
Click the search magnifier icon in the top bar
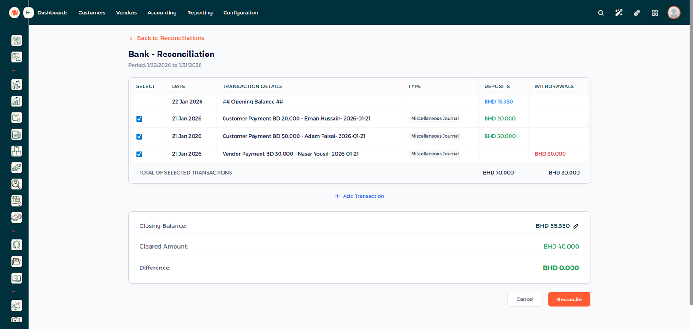(601, 13)
